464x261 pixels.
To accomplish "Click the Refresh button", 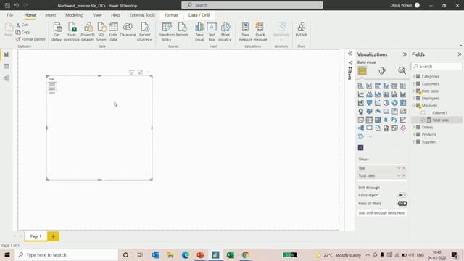I will [182, 30].
